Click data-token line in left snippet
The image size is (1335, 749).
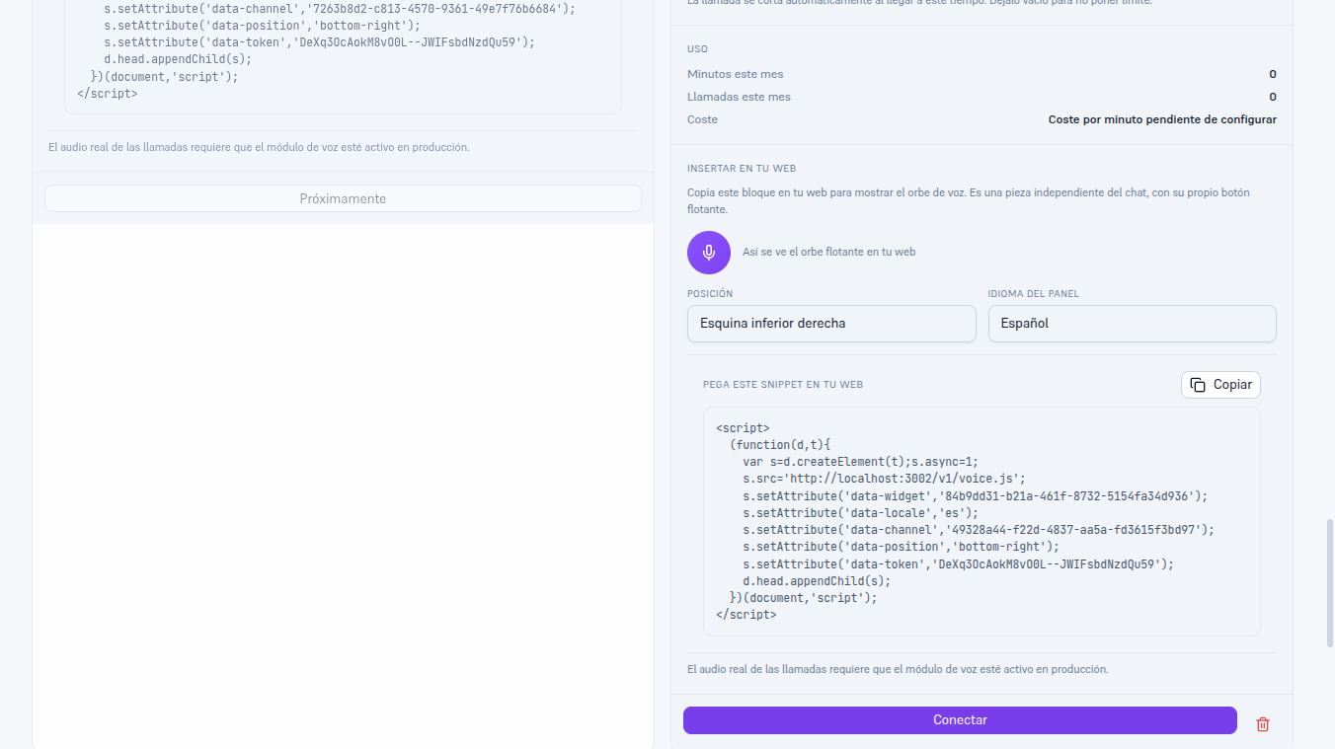pos(319,42)
